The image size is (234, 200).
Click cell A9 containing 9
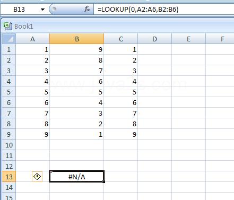(33, 134)
